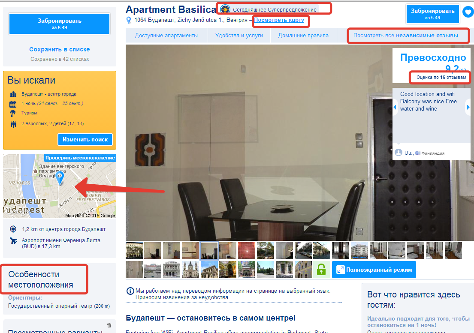Image resolution: width=474 pixels, height=333 pixels.
Task: Click the Изменить поиск button
Action: coord(85,139)
